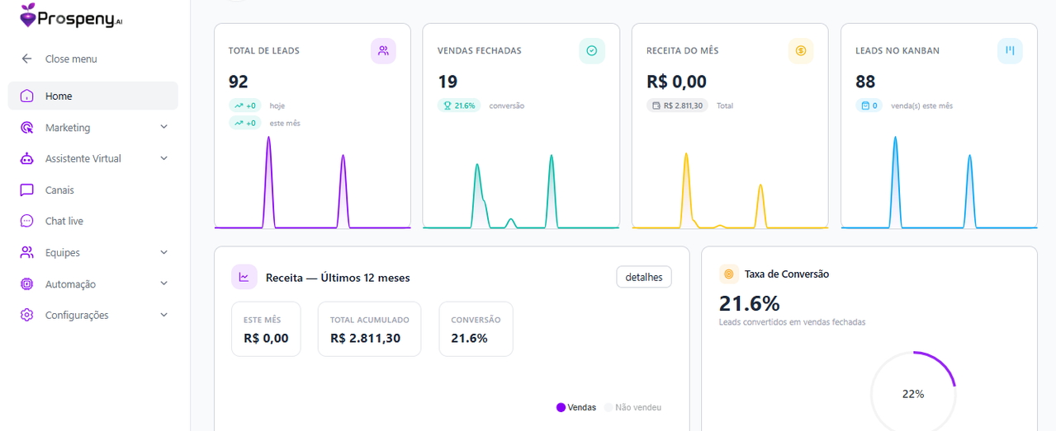Click the Assistente Virtual robot icon
1056x431 pixels.
(27, 158)
